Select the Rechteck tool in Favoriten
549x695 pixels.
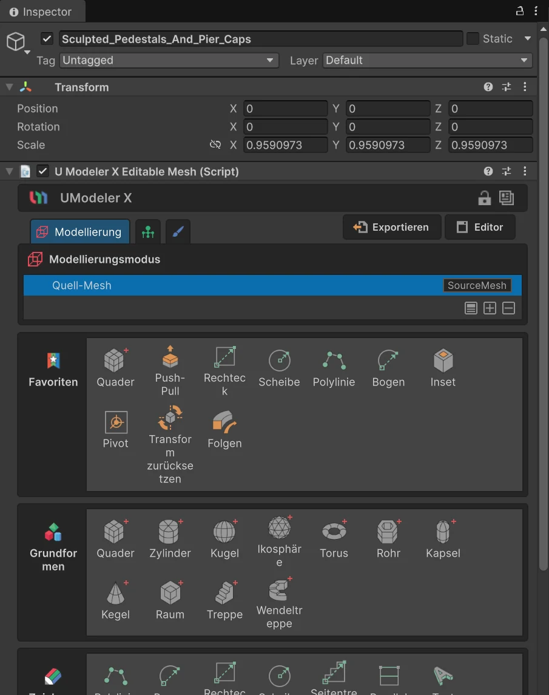(224, 370)
